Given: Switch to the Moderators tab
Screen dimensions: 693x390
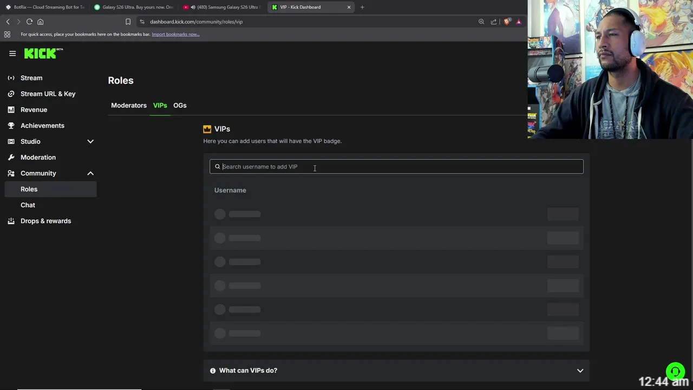Looking at the screenshot, I should tap(129, 106).
